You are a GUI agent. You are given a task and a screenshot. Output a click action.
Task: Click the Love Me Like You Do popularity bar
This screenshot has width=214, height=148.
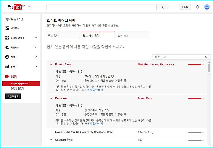click(196, 132)
